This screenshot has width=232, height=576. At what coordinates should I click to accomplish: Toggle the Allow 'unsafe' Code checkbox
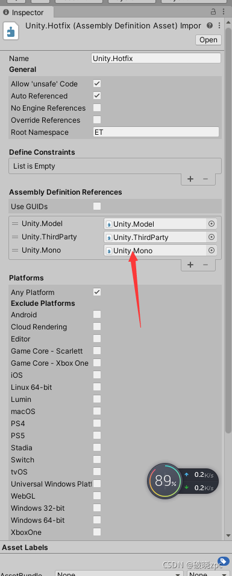pyautogui.click(x=97, y=83)
